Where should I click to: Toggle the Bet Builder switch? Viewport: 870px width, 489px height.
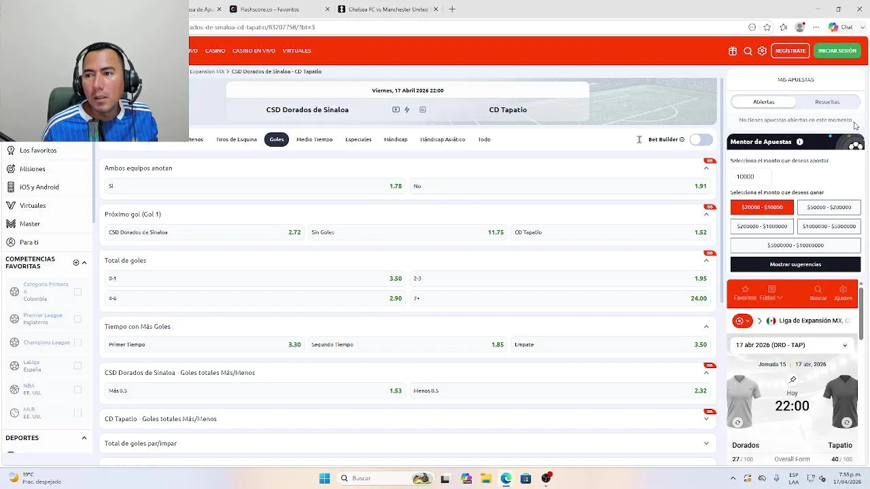(701, 139)
